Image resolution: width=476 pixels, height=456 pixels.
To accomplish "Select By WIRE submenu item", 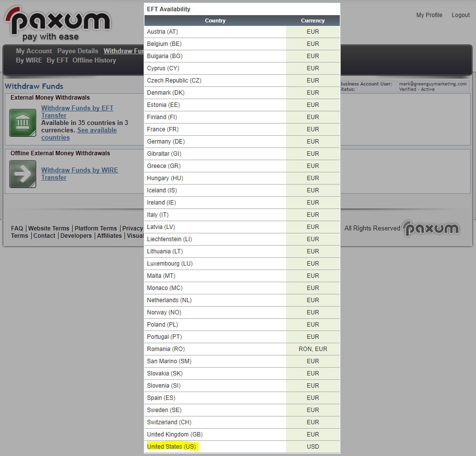I will click(x=29, y=60).
